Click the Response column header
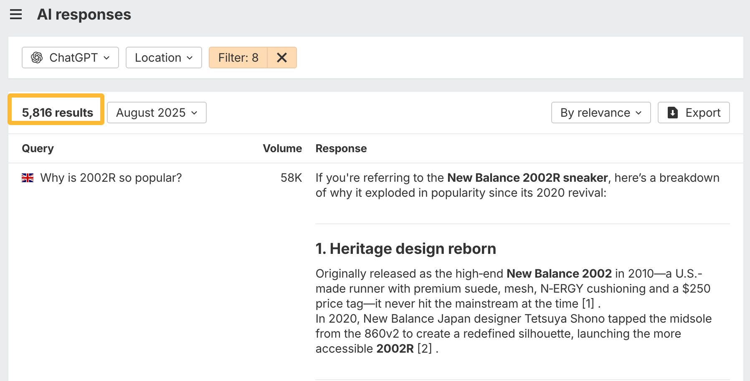 pyautogui.click(x=341, y=148)
